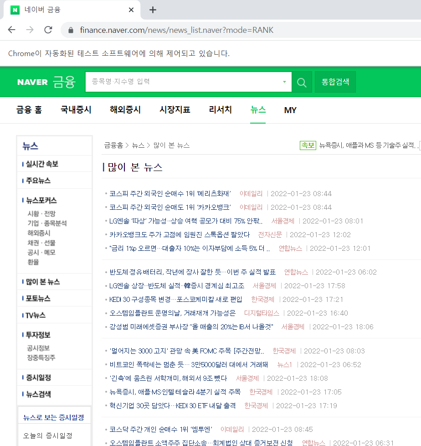Screen dimensions: 421x446
Task: Select 시황 · 전망 sub-item
Action: click(41, 213)
